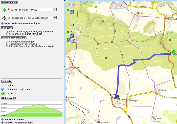Select 'Steigungen möglichst vermeiden' option

point(7,34)
